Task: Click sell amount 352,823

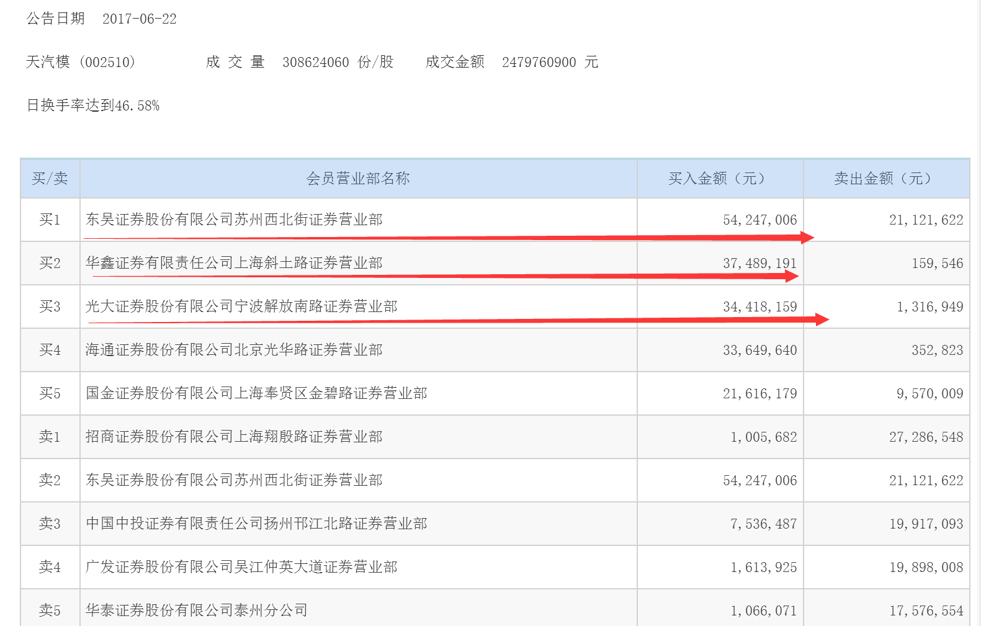Action: point(938,350)
